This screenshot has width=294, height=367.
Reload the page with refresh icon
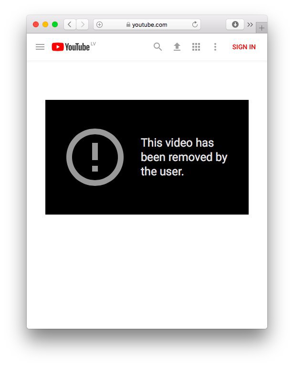click(x=195, y=24)
